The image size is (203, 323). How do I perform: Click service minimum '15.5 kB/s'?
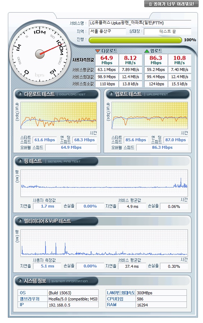pos(179,84)
